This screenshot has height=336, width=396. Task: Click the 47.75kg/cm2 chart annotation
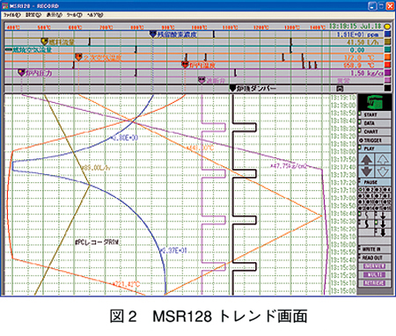tap(289, 166)
